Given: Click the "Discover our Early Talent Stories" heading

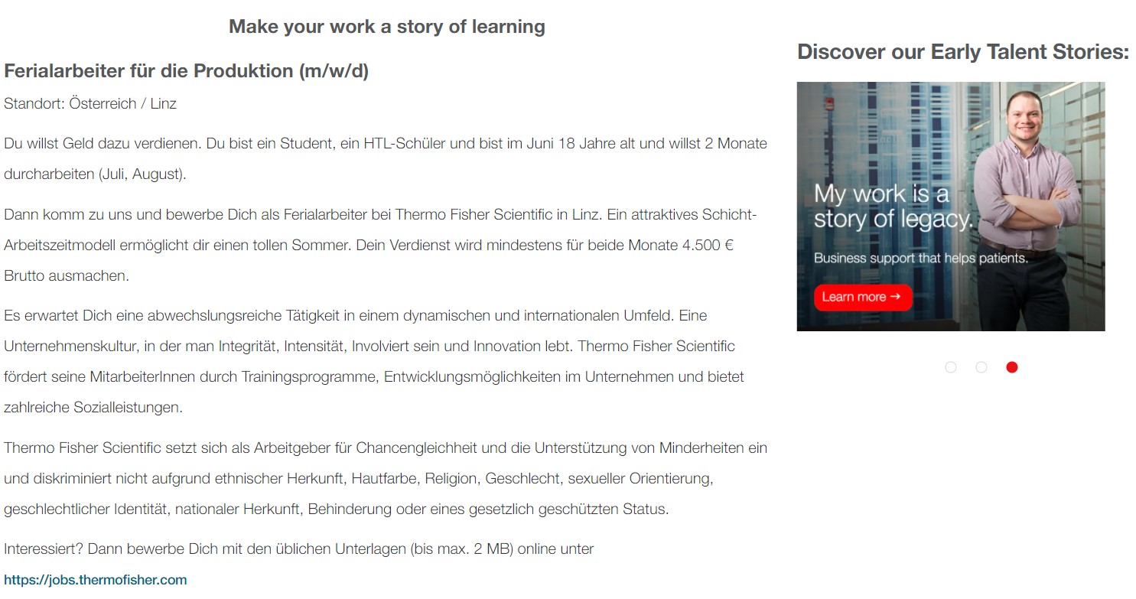Looking at the screenshot, I should (962, 52).
